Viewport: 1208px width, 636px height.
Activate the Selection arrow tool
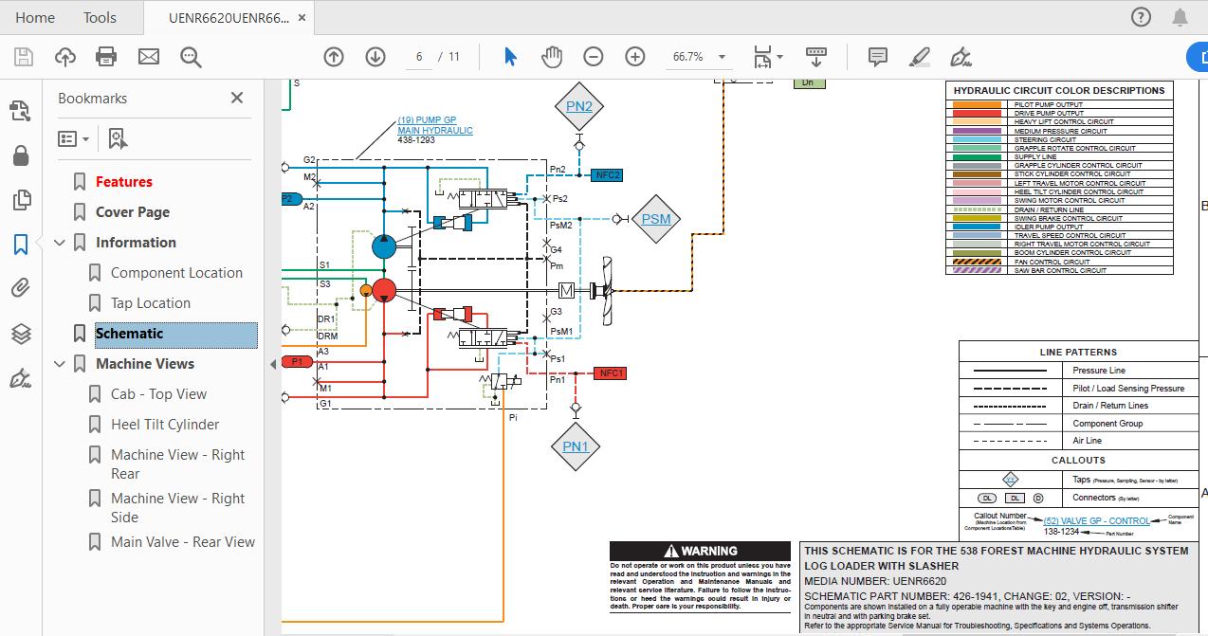click(510, 57)
